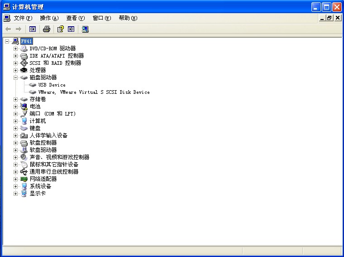Select the FW41 computer name
The image size is (344, 257).
tap(27, 41)
